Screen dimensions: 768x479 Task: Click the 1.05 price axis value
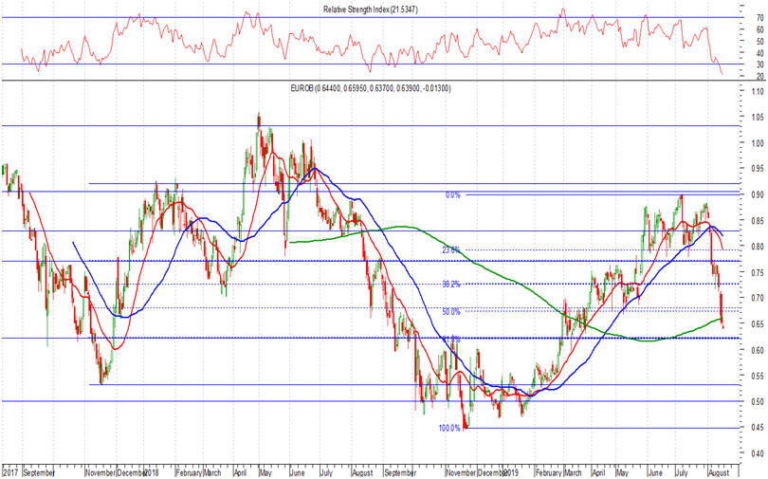coord(757,117)
